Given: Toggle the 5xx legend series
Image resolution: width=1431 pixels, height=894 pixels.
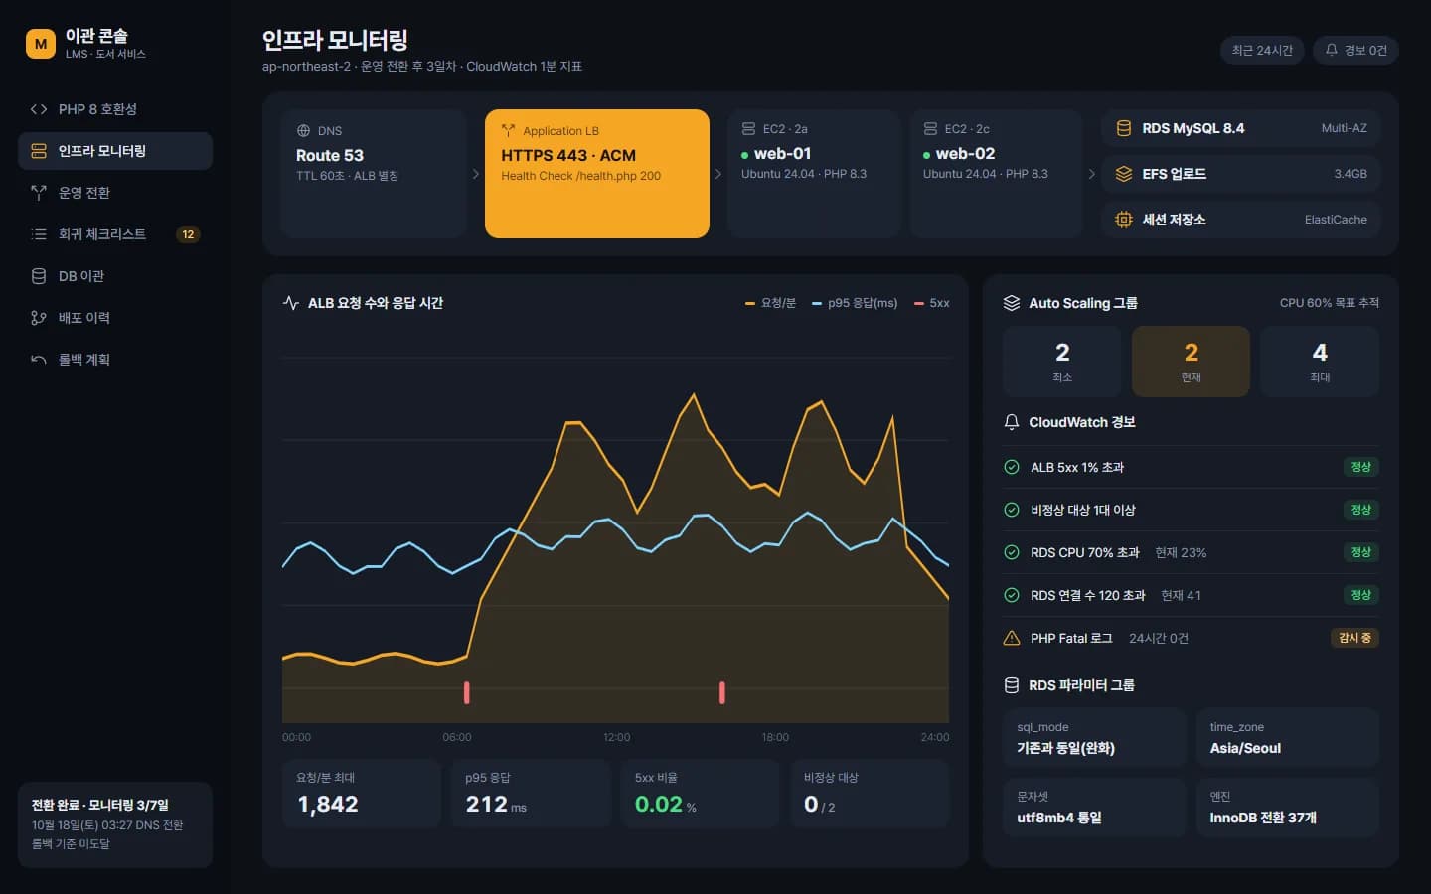Looking at the screenshot, I should coord(932,303).
